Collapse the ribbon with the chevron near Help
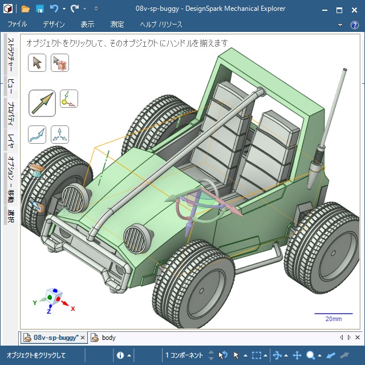The image size is (365, 365). coord(340,25)
